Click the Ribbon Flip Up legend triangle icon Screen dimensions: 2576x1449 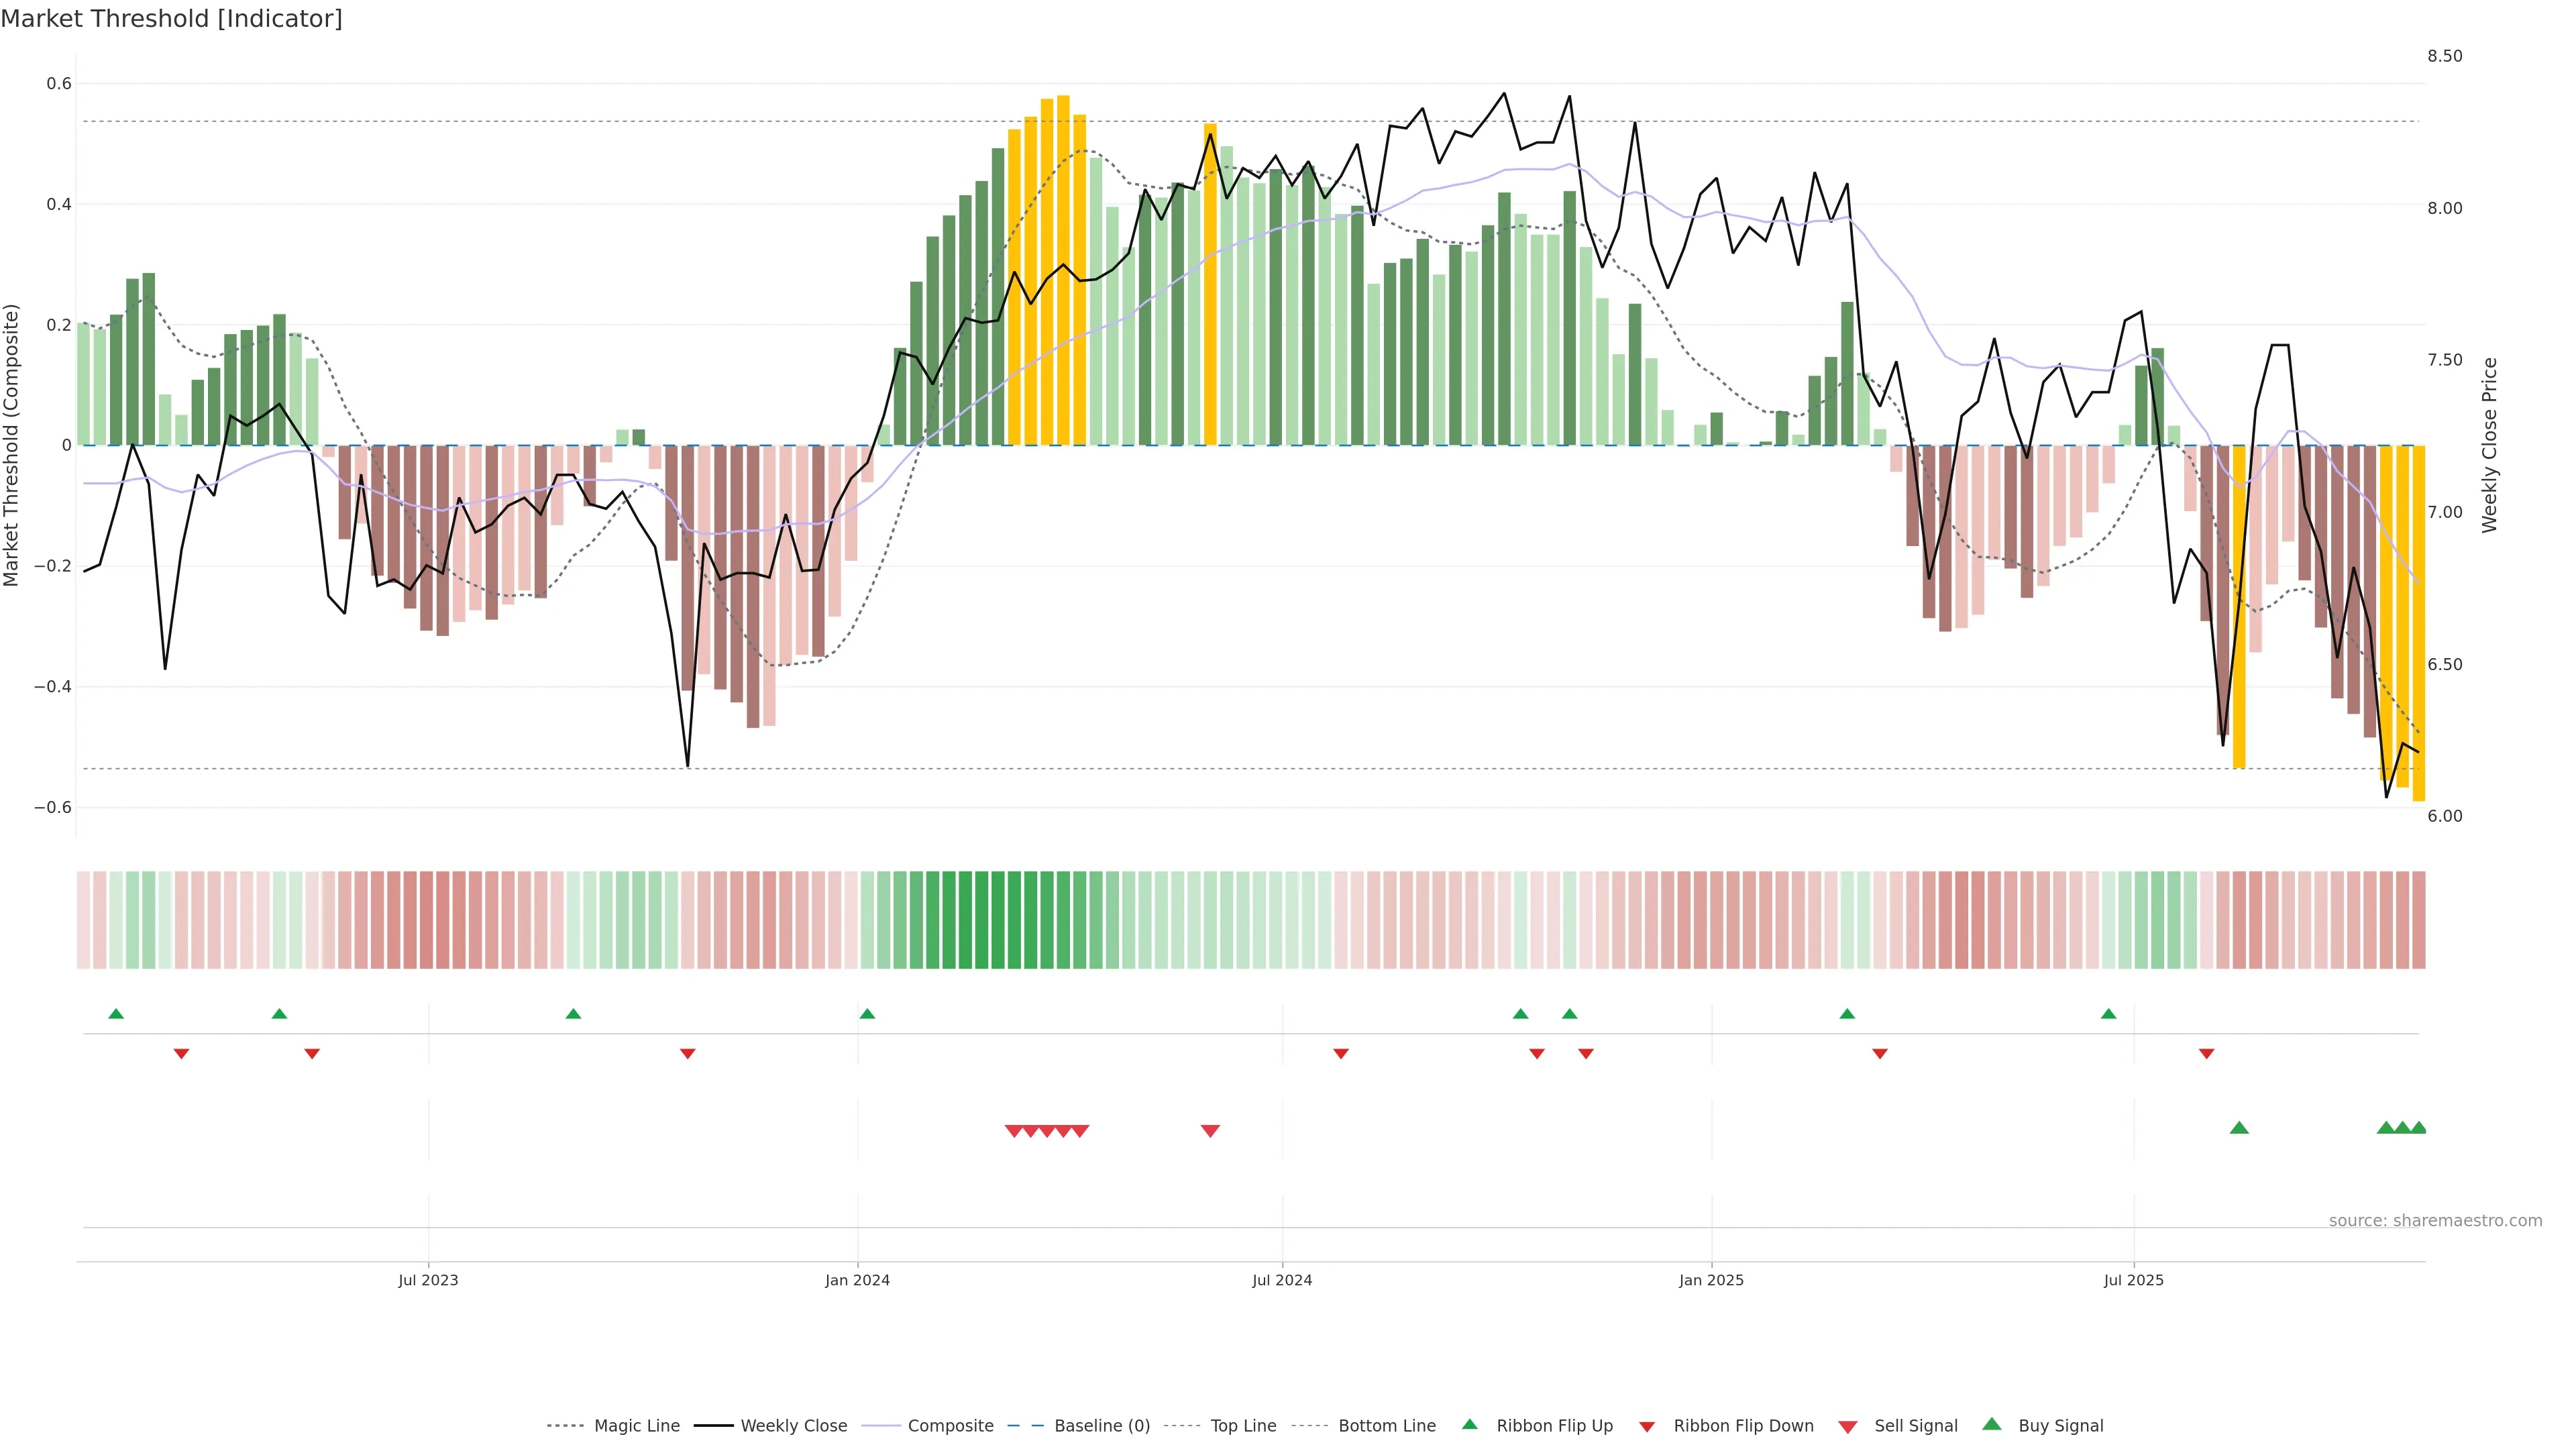(x=1470, y=1424)
